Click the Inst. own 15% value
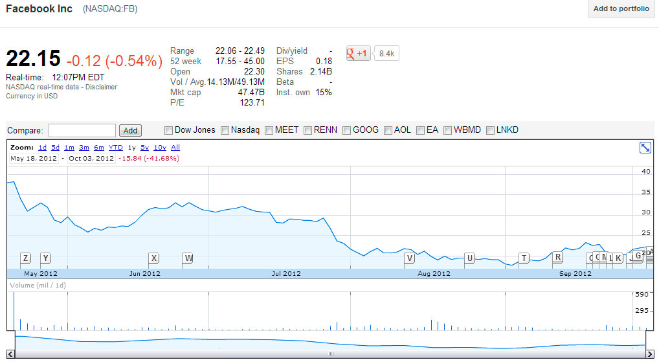The width and height of the screenshot is (659, 362). pyautogui.click(x=324, y=93)
